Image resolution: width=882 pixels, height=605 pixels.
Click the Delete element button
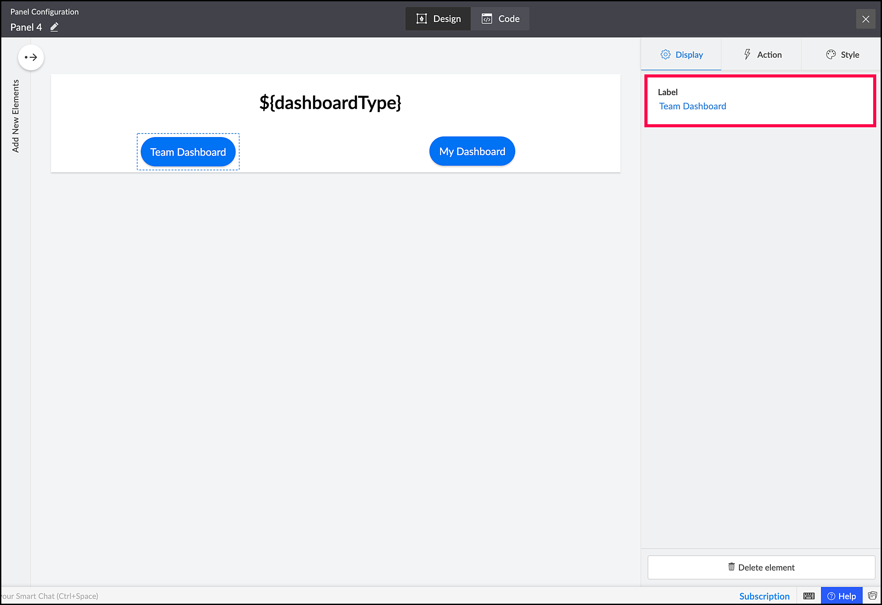point(761,568)
